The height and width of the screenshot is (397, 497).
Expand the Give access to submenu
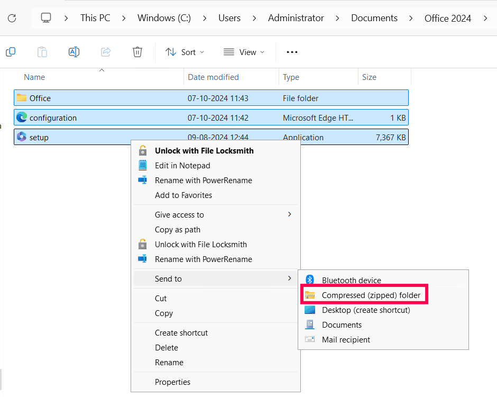(x=179, y=215)
